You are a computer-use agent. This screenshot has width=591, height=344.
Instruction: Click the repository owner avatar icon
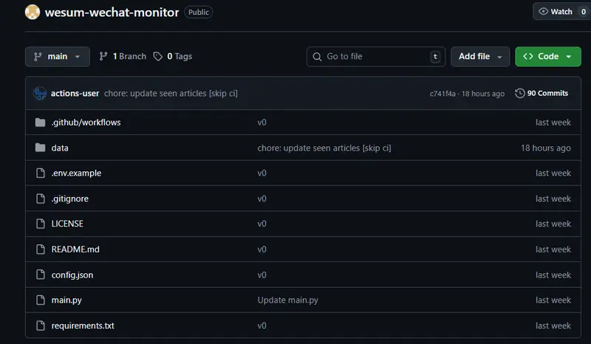click(33, 12)
